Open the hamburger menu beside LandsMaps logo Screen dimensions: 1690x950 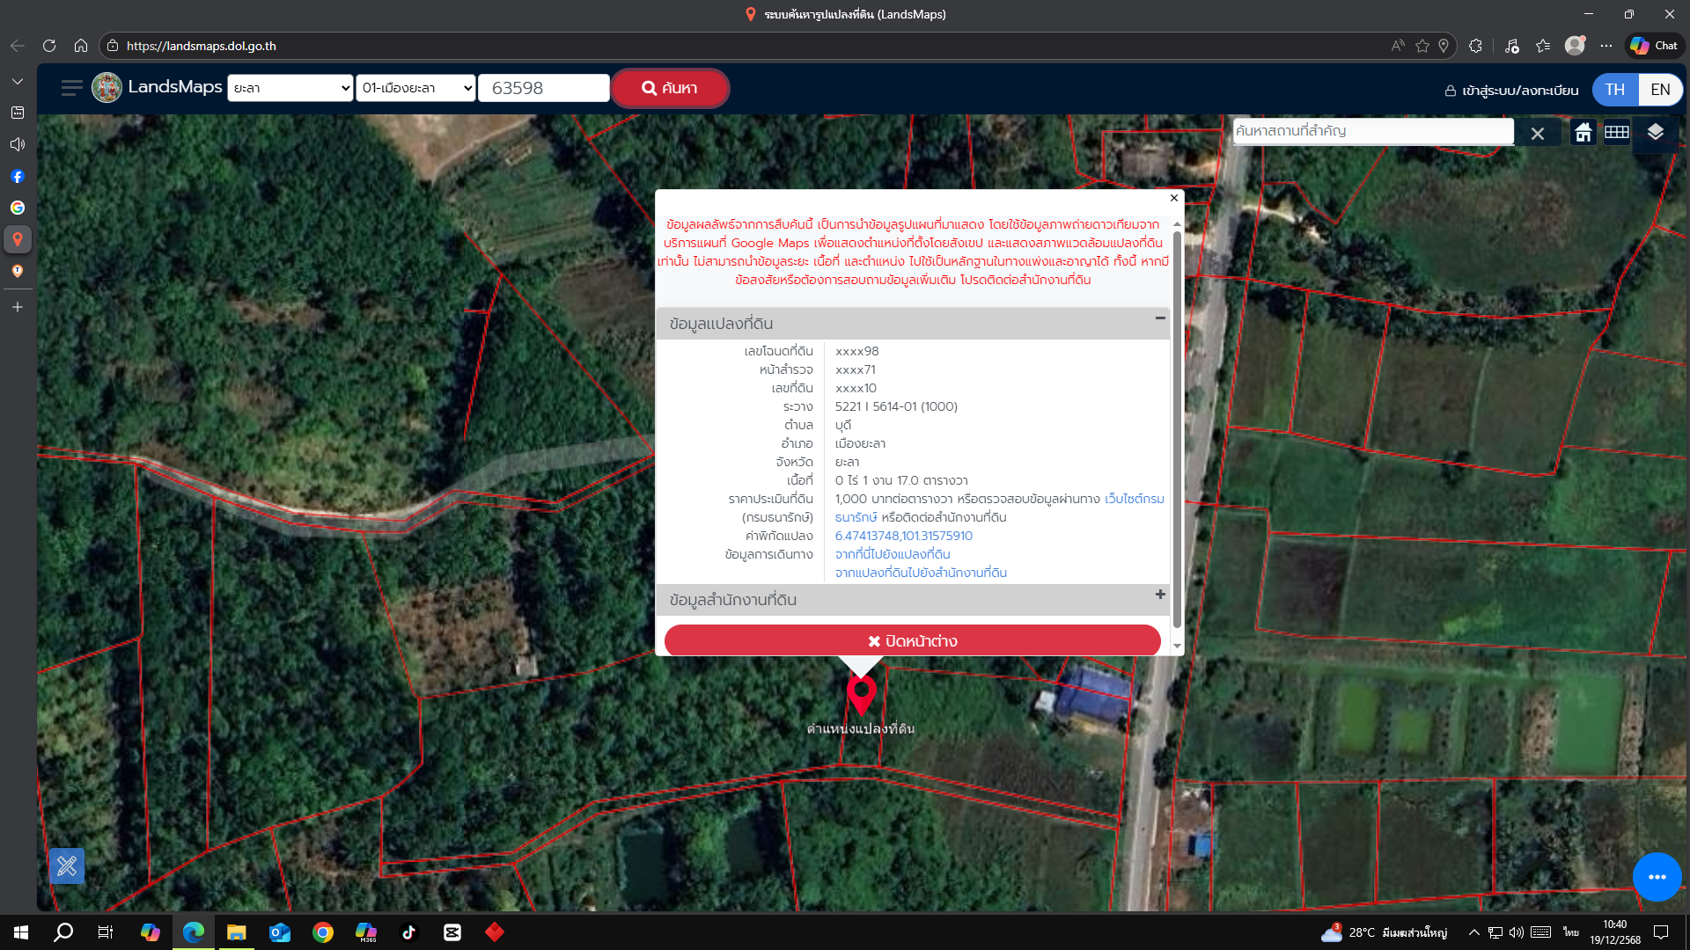[72, 88]
